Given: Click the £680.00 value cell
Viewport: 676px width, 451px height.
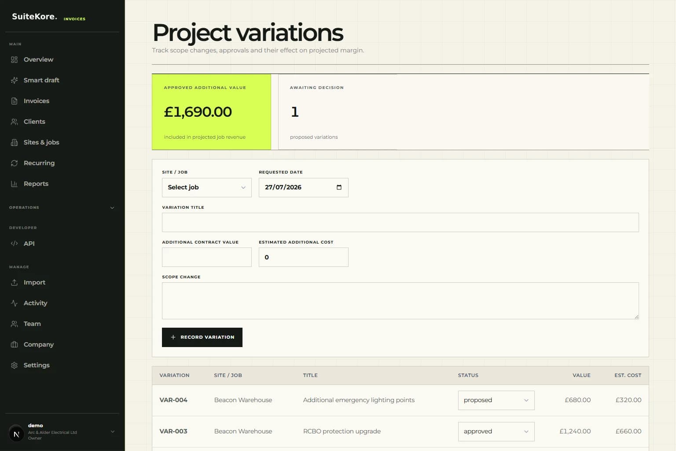Looking at the screenshot, I should click(577, 400).
